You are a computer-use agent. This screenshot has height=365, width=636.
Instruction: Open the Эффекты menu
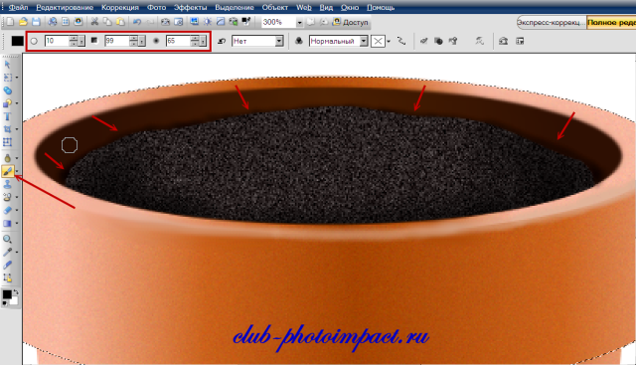click(190, 7)
